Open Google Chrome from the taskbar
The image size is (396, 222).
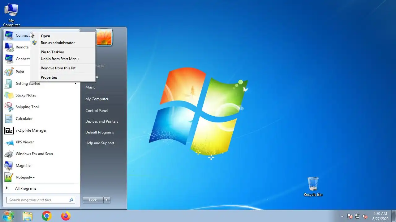click(47, 216)
